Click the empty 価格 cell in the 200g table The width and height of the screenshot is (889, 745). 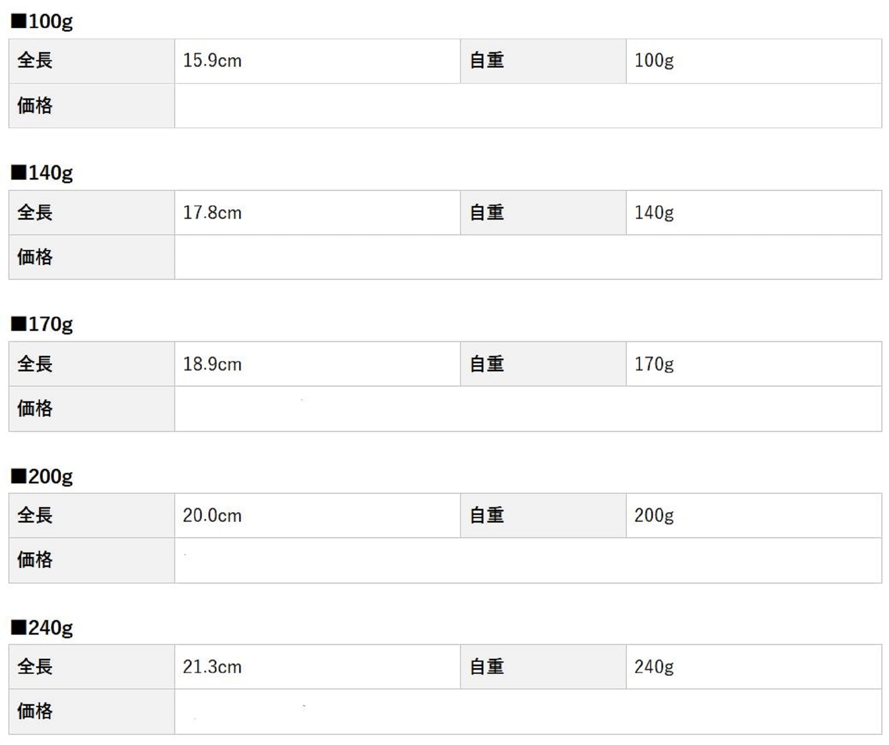528,560
